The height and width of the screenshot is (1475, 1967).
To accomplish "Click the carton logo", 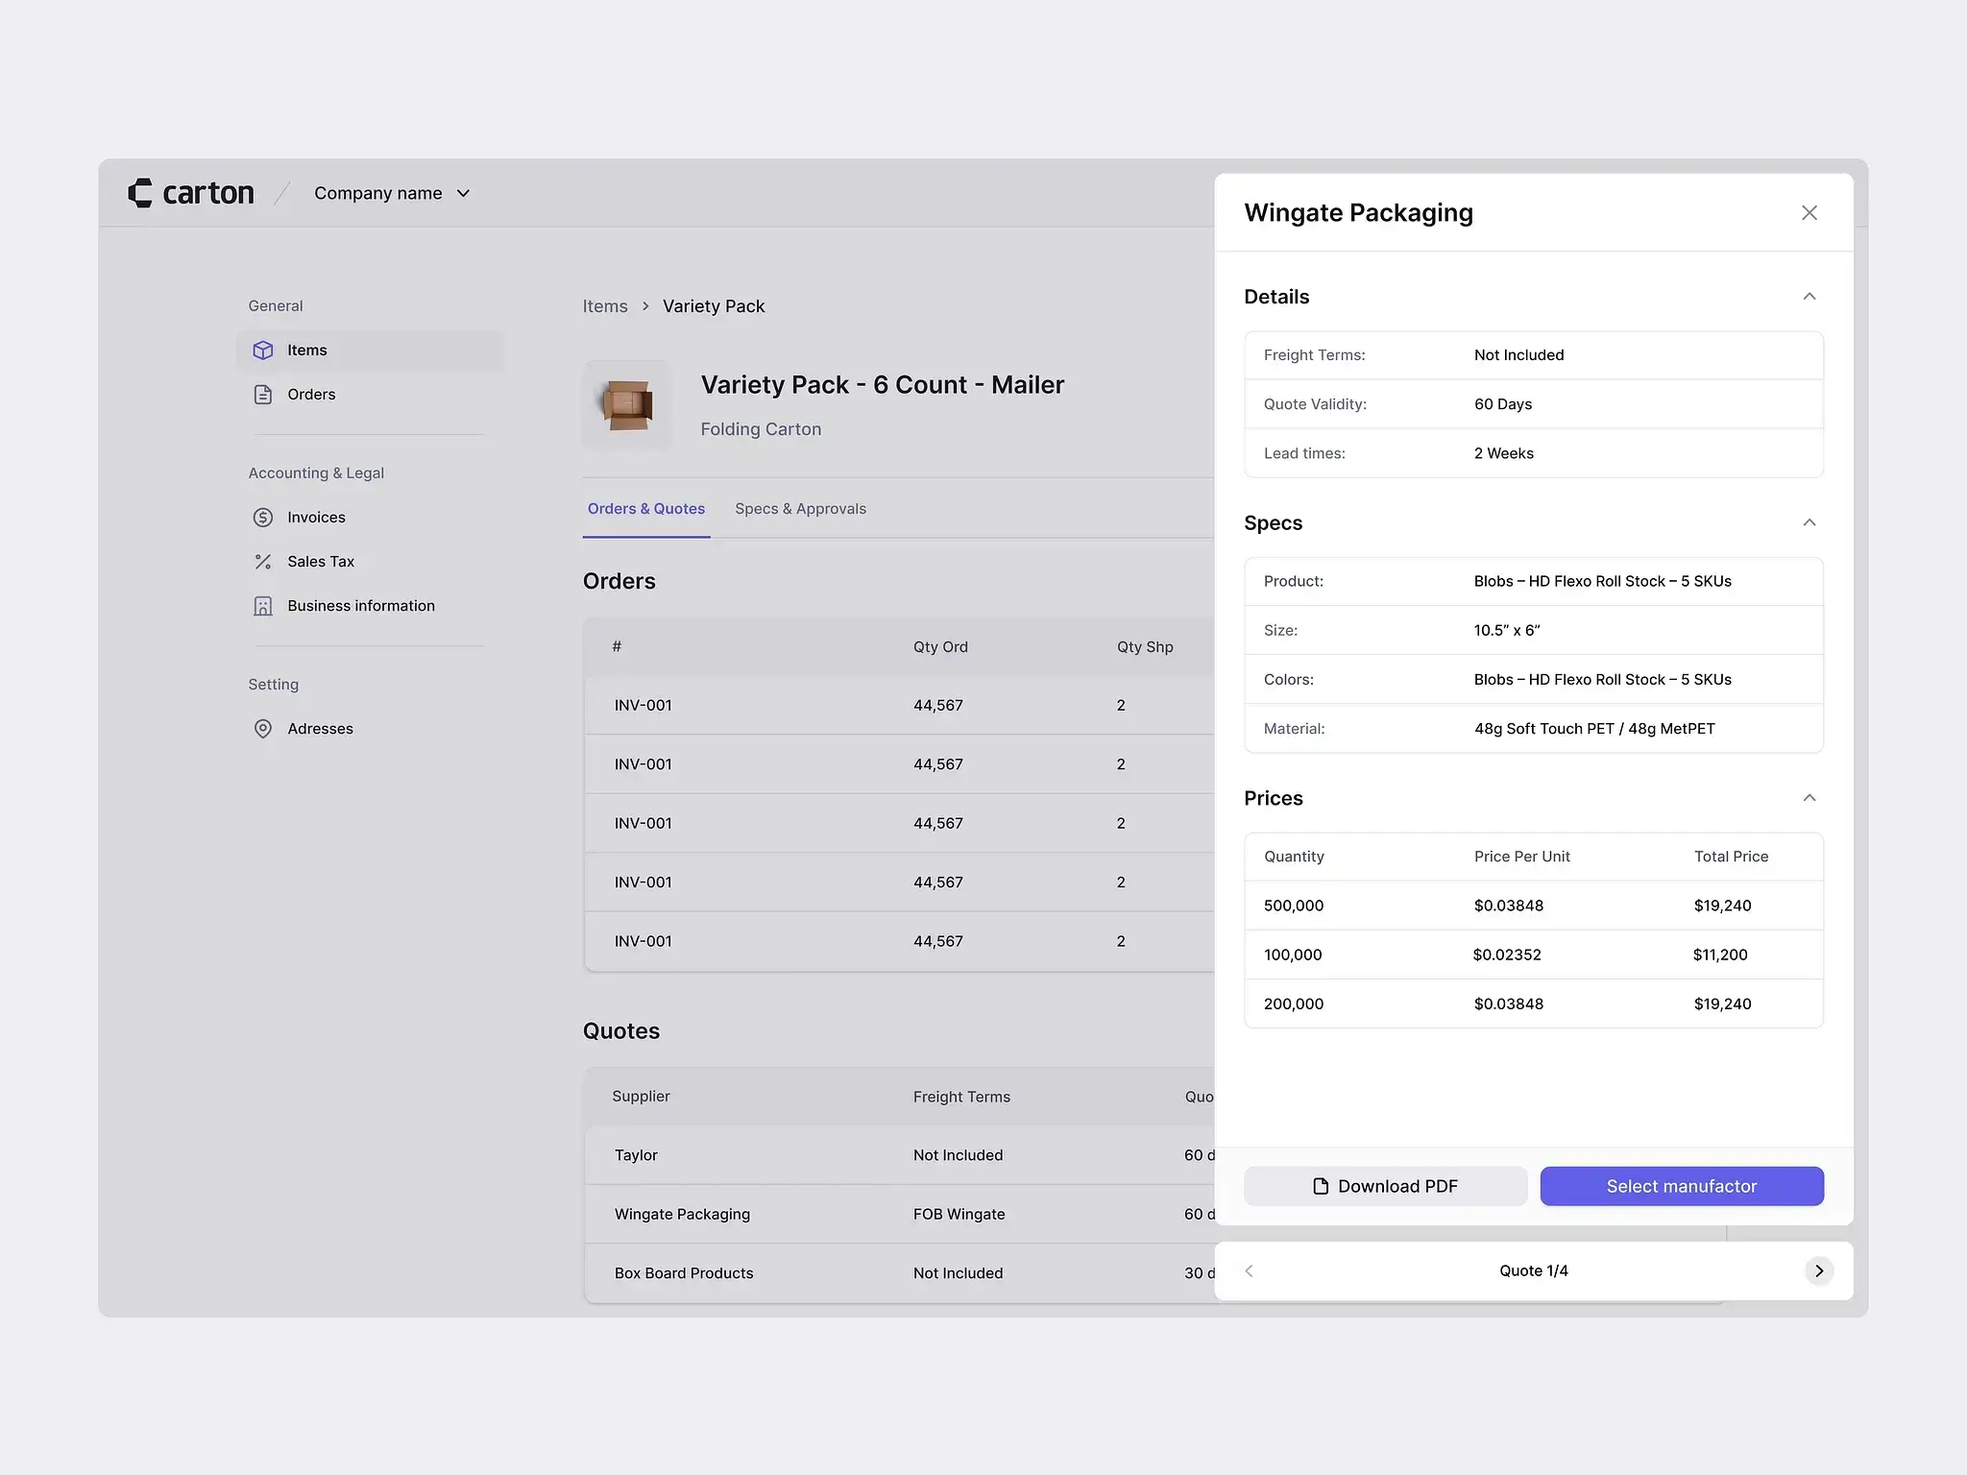I will click(191, 193).
